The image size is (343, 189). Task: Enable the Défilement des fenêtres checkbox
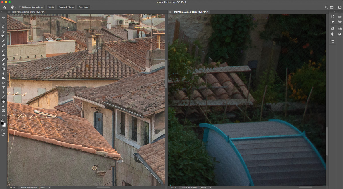[x=20, y=7]
